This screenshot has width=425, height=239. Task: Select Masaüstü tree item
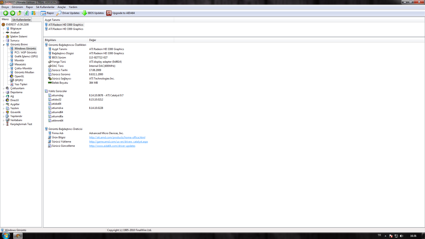point(20,64)
